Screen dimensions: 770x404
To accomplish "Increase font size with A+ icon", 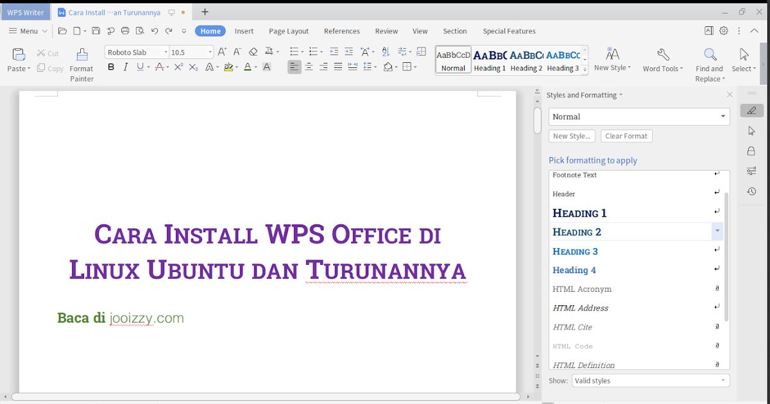I will point(222,52).
